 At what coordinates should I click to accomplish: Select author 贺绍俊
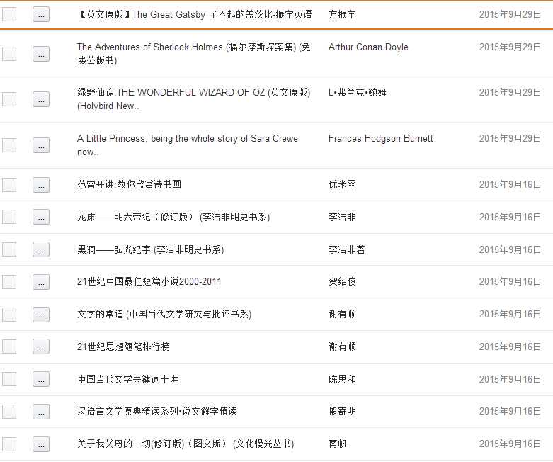pyautogui.click(x=342, y=281)
